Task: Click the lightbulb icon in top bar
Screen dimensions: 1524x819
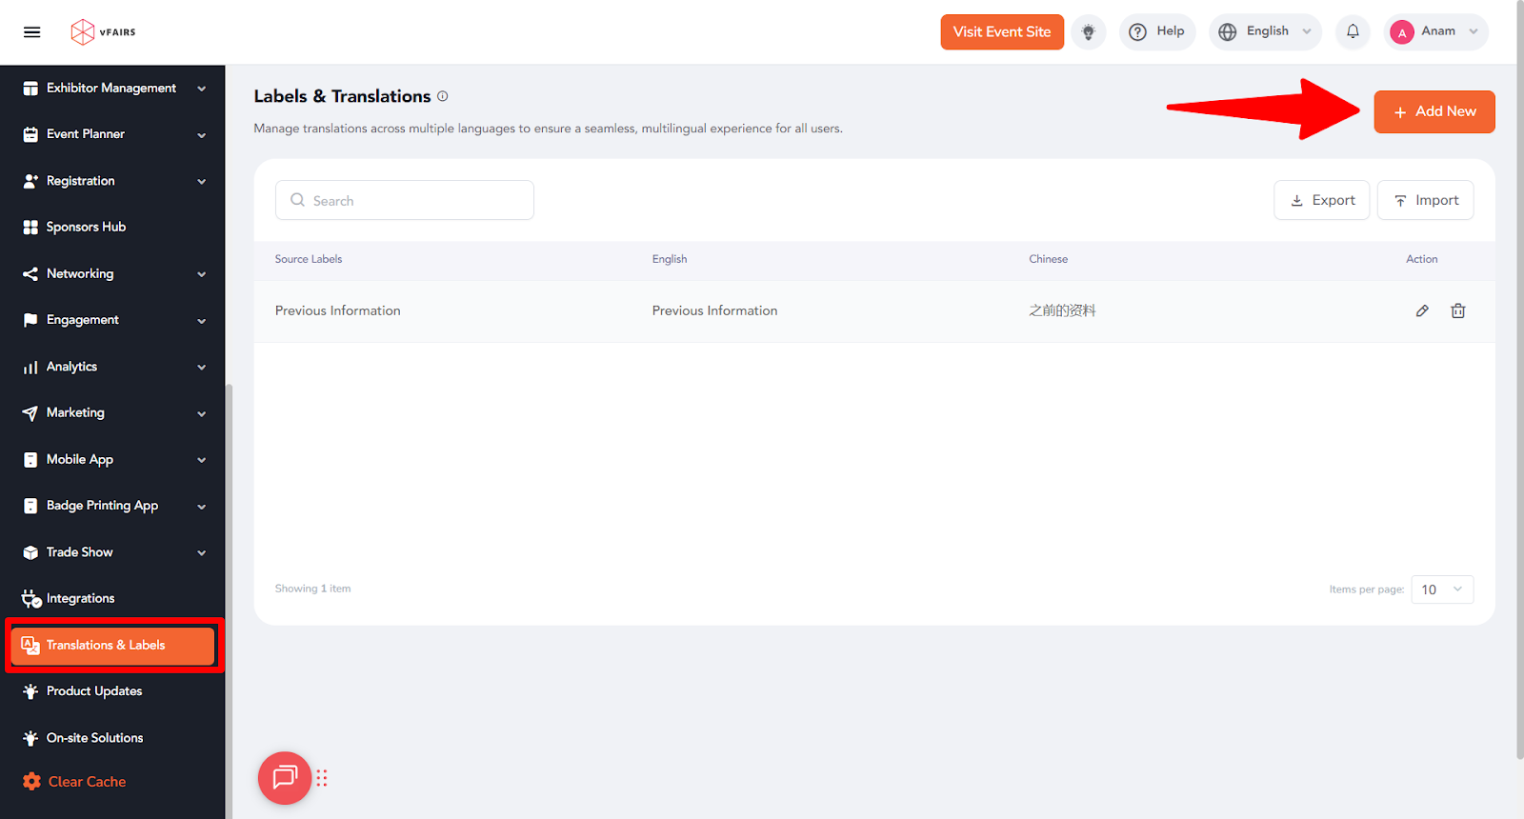Action: coord(1088,32)
